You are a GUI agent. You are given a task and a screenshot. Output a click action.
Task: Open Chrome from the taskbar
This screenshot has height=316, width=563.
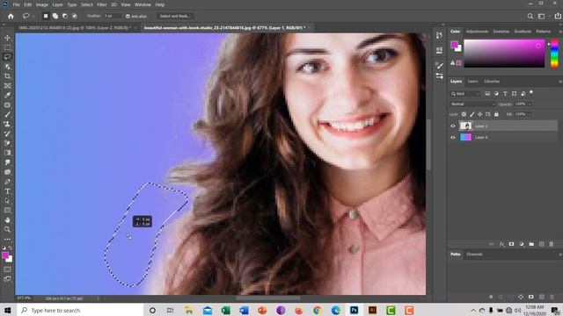pyautogui.click(x=317, y=310)
